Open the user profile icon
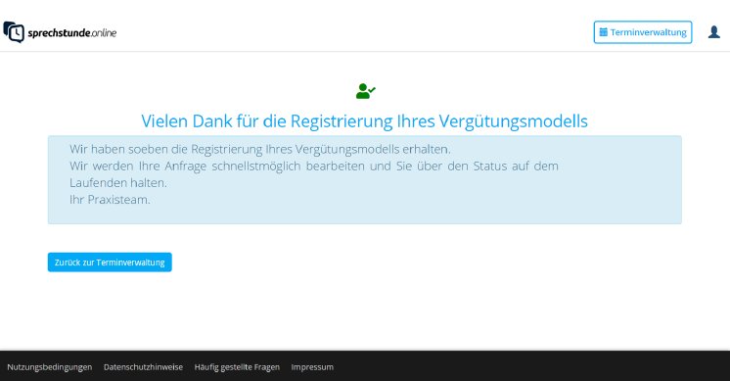Screen dimensions: 730x381 click(713, 32)
